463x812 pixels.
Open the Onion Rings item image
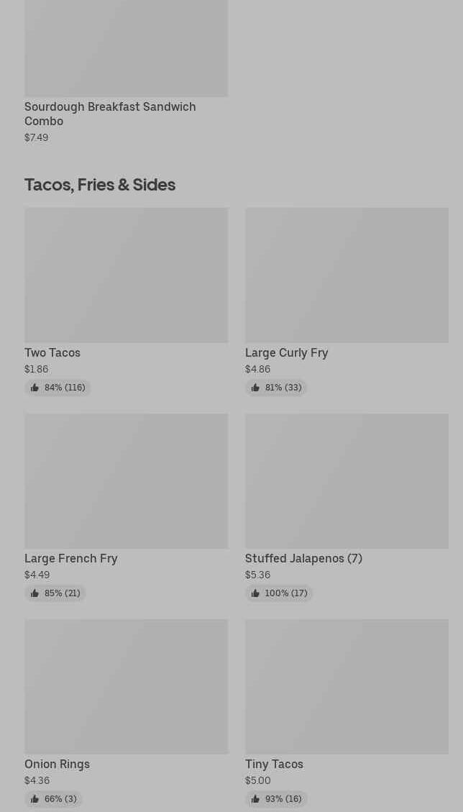[126, 686]
